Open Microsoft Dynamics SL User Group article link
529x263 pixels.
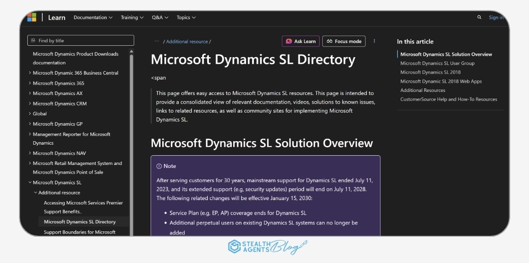(x=437, y=63)
